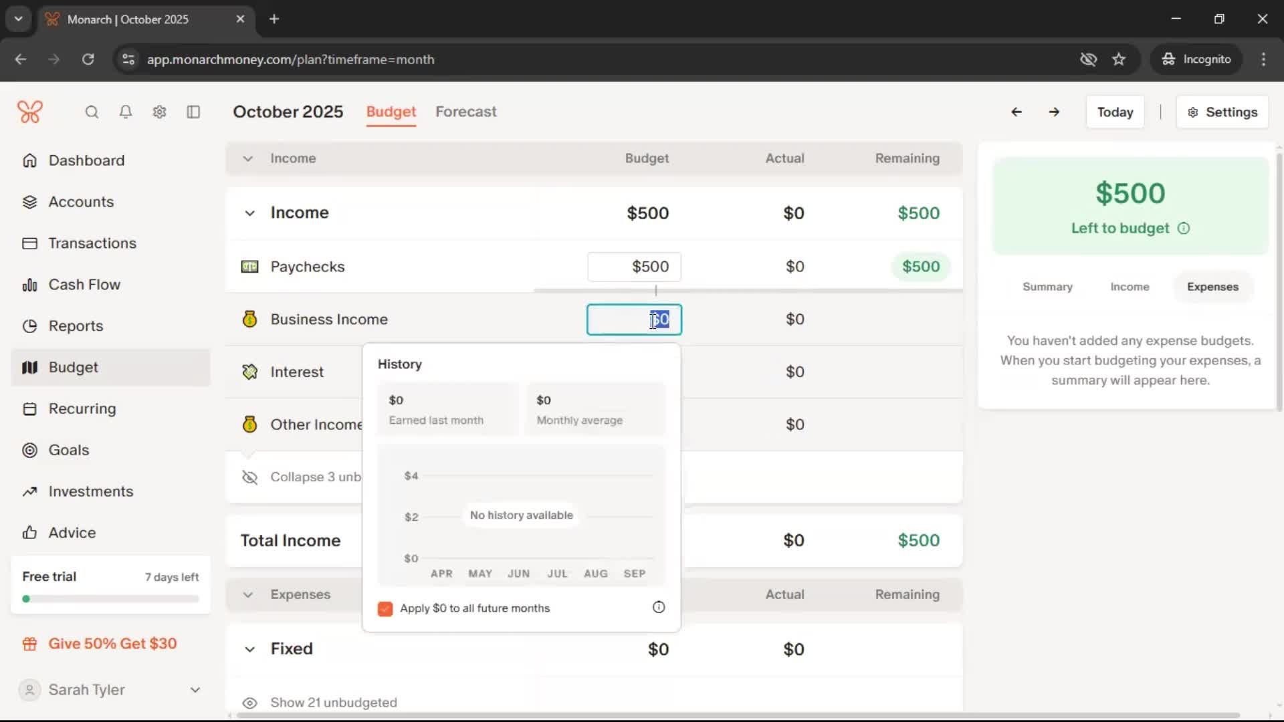The image size is (1284, 722).
Task: Click Left to budget info icon
Action: [1184, 229]
